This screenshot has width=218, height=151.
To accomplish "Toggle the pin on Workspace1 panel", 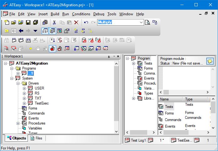I will tap(109, 56).
